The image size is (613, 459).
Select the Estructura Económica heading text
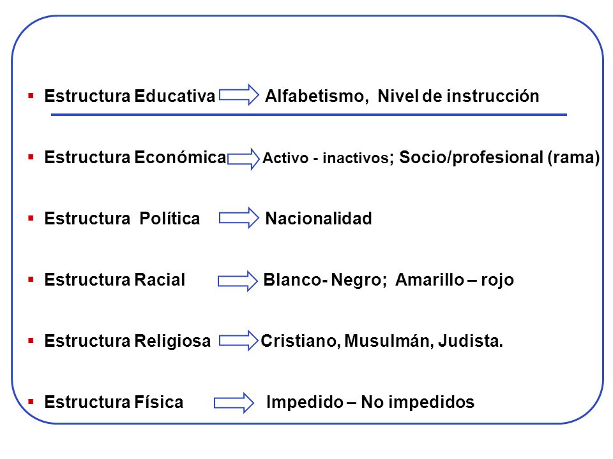tap(135, 157)
